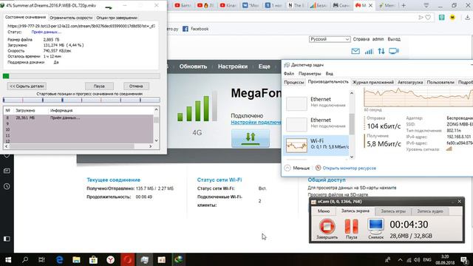Open Task Manager Вид menu
This screenshot has width=473, height=266.
click(329, 74)
